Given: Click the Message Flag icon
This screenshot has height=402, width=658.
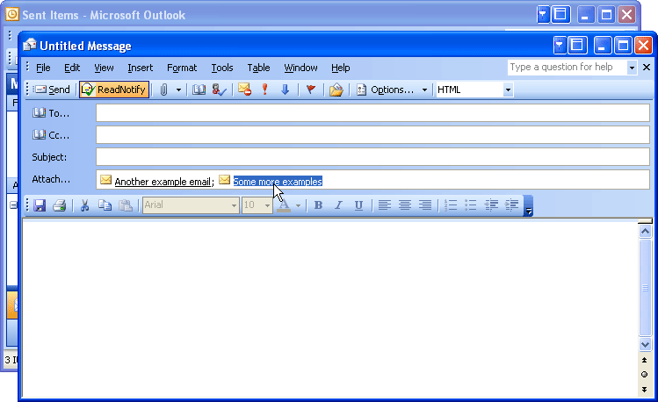Looking at the screenshot, I should pos(310,90).
